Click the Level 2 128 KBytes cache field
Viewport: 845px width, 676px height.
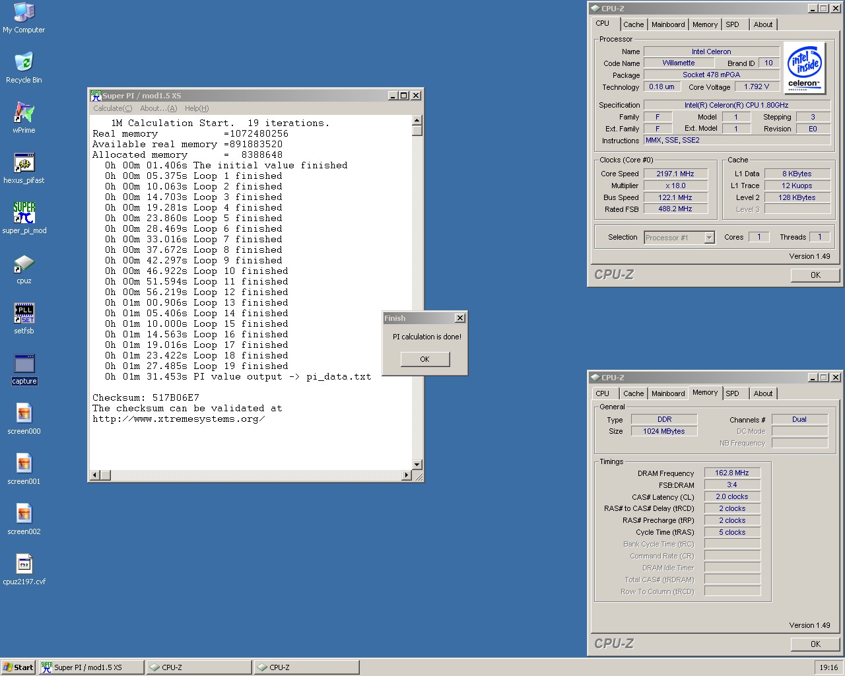point(797,197)
